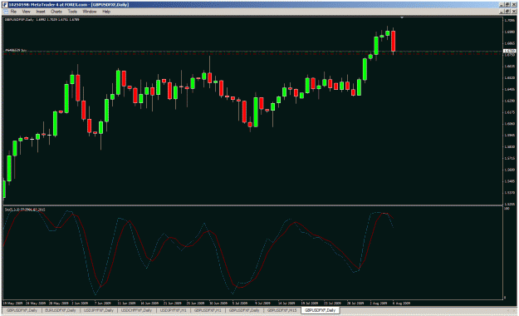Open the Insert menu
This screenshot has height=316, width=519.
[41, 12]
